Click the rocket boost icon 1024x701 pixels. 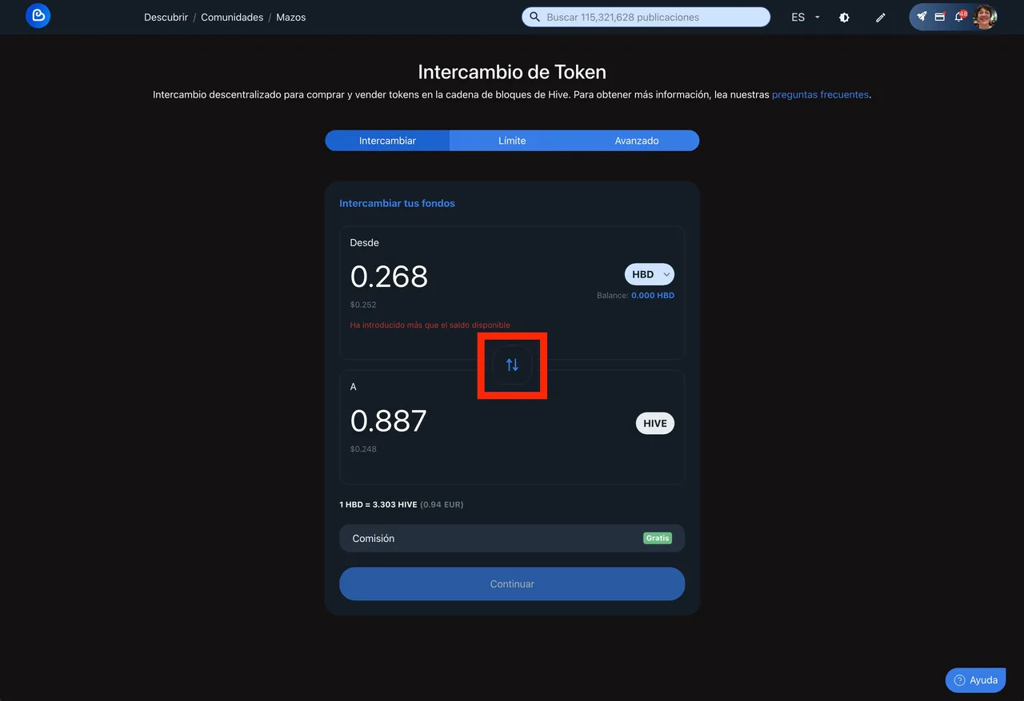922,16
